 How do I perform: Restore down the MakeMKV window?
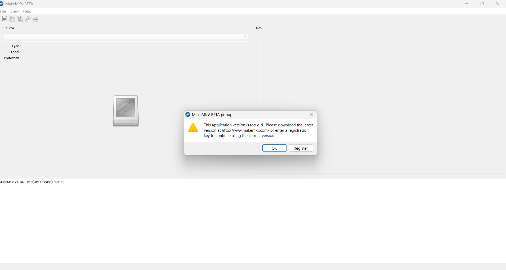click(482, 4)
